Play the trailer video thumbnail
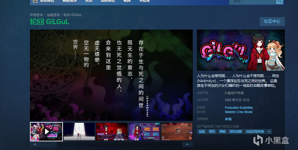298x150 pixels. coord(46,132)
